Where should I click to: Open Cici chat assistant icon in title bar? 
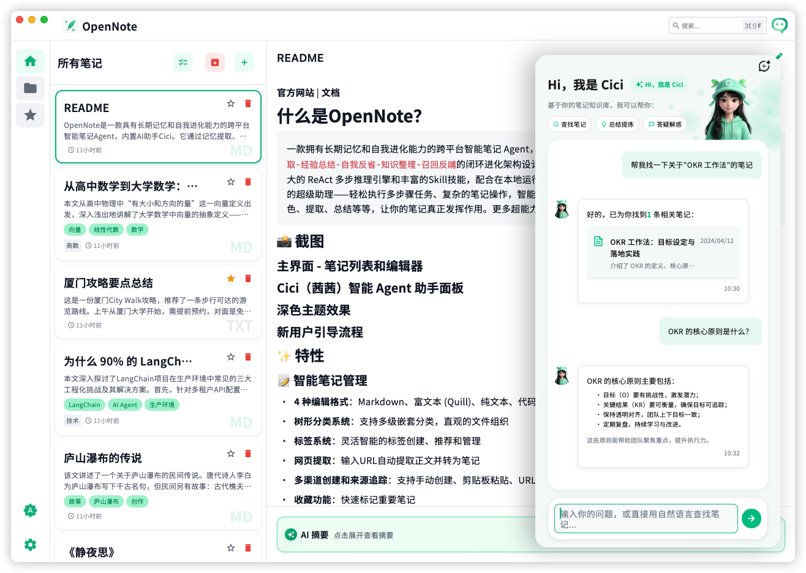pos(780,25)
